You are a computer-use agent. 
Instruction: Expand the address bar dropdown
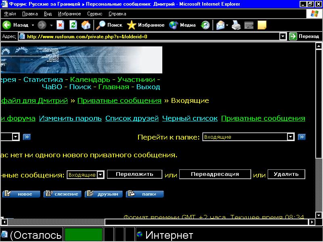(283, 36)
